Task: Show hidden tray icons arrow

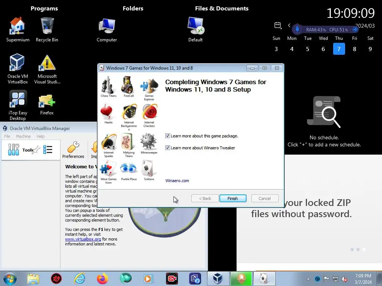Action: [x=308, y=279]
